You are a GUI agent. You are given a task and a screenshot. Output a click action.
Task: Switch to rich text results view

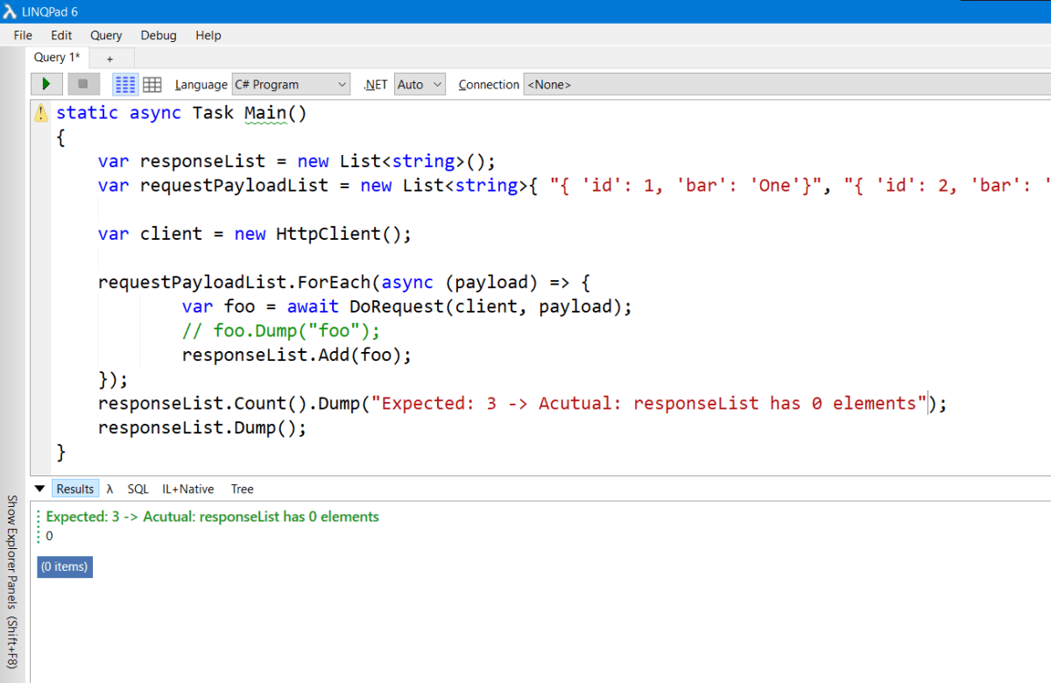point(126,84)
